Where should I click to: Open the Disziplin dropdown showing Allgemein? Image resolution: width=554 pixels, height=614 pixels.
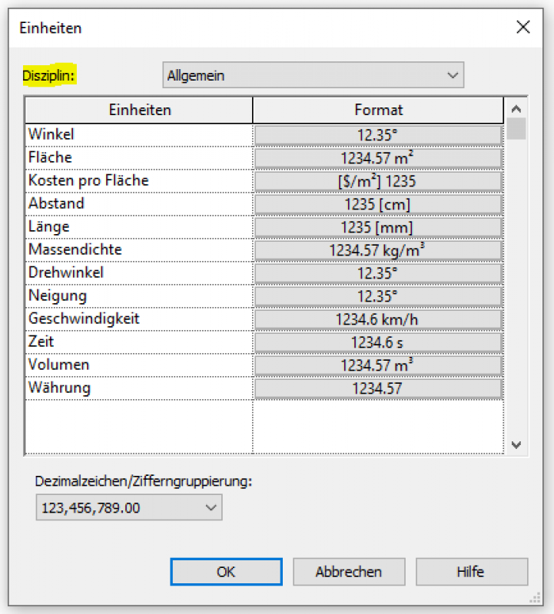click(x=313, y=75)
